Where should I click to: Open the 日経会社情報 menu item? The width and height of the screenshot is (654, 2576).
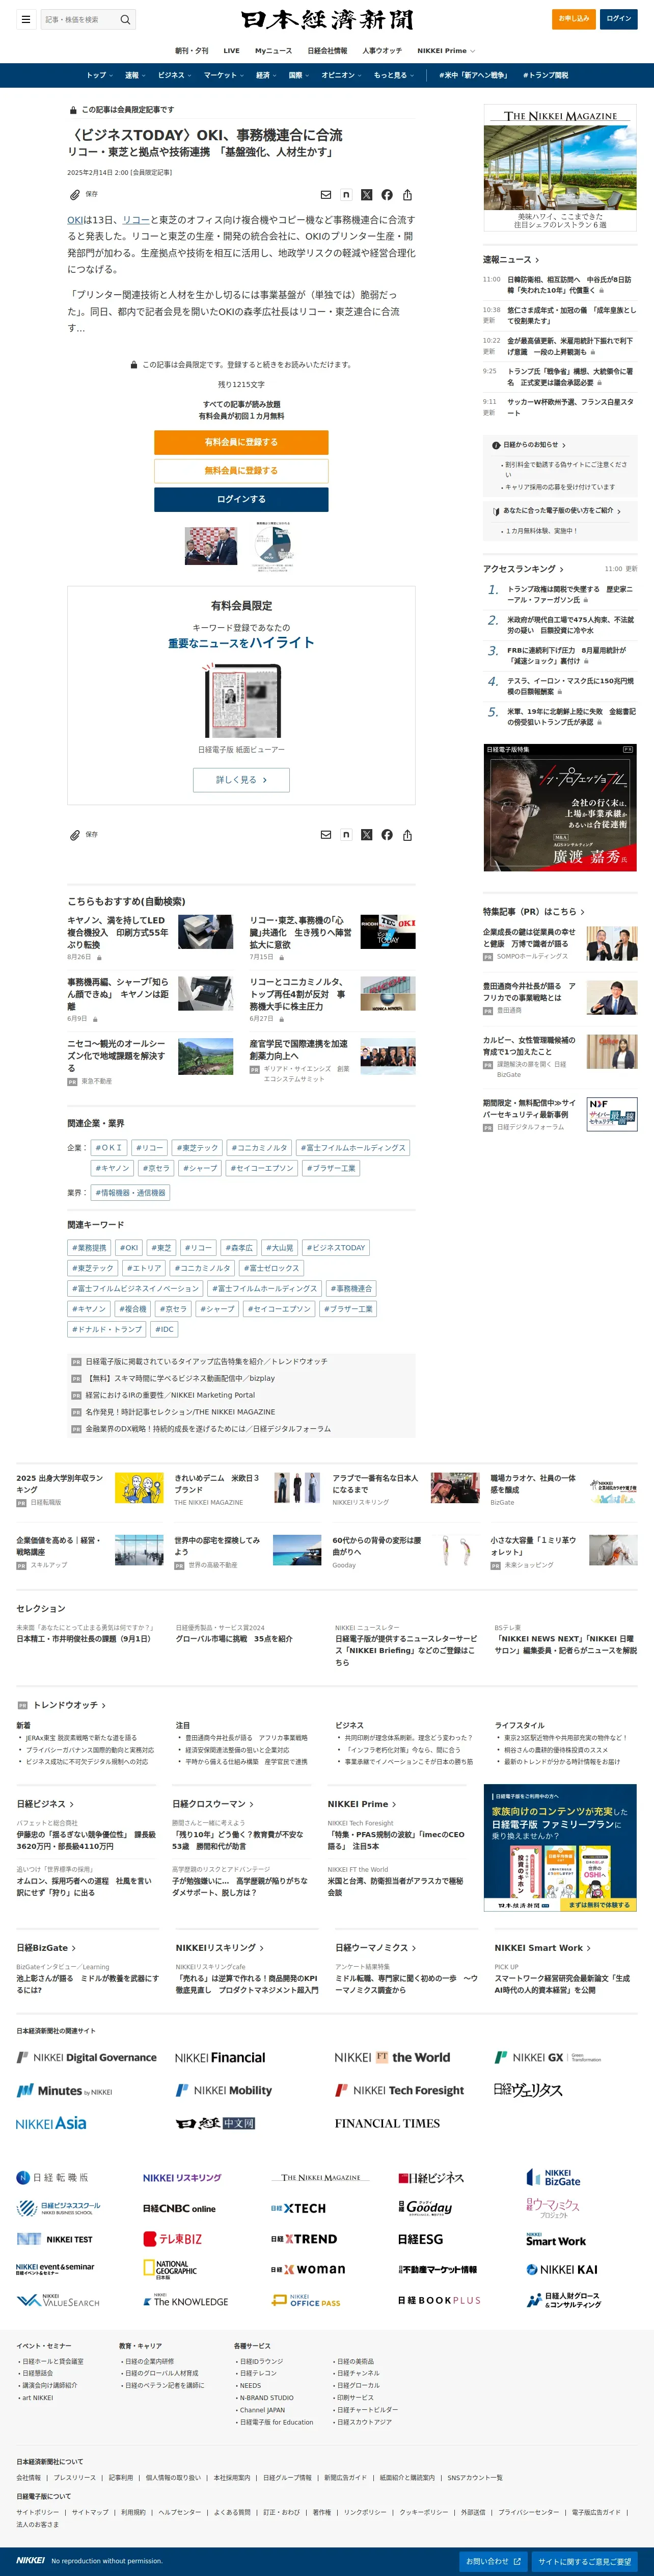[328, 51]
